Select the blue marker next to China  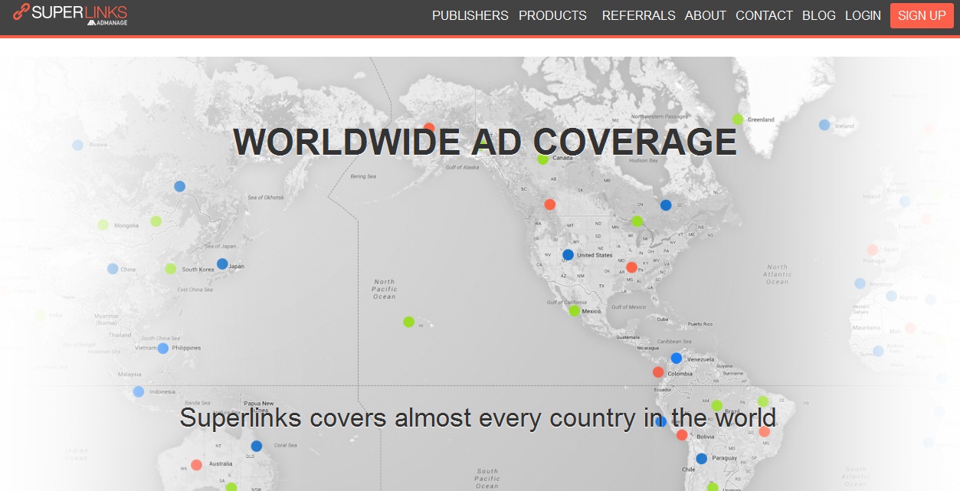point(113,269)
